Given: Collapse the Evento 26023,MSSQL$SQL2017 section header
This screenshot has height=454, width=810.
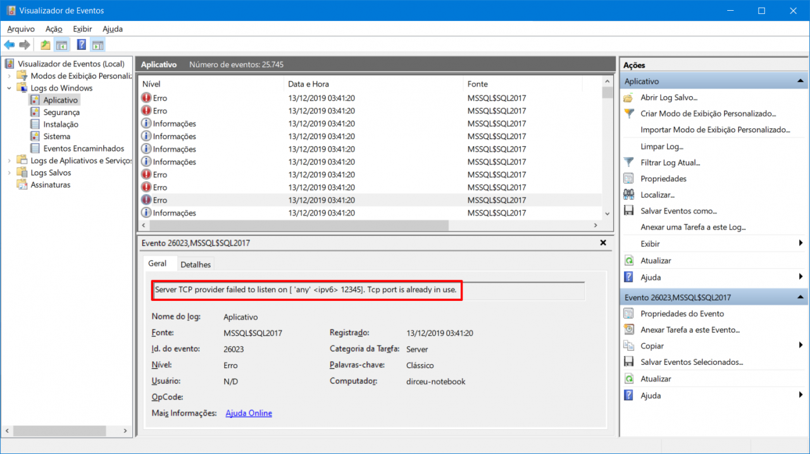Looking at the screenshot, I should pos(800,297).
